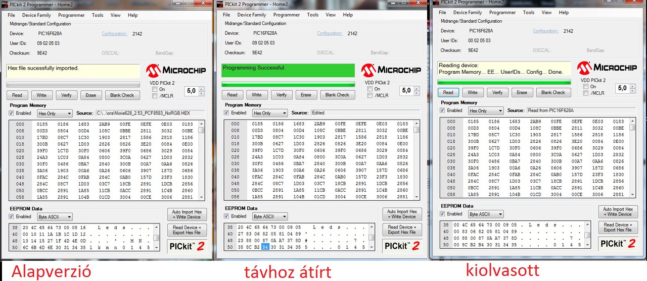Open Hex Only dropdown in Programming Successful window
Viewport: 647px width, 281px height.
pyautogui.click(x=270, y=113)
